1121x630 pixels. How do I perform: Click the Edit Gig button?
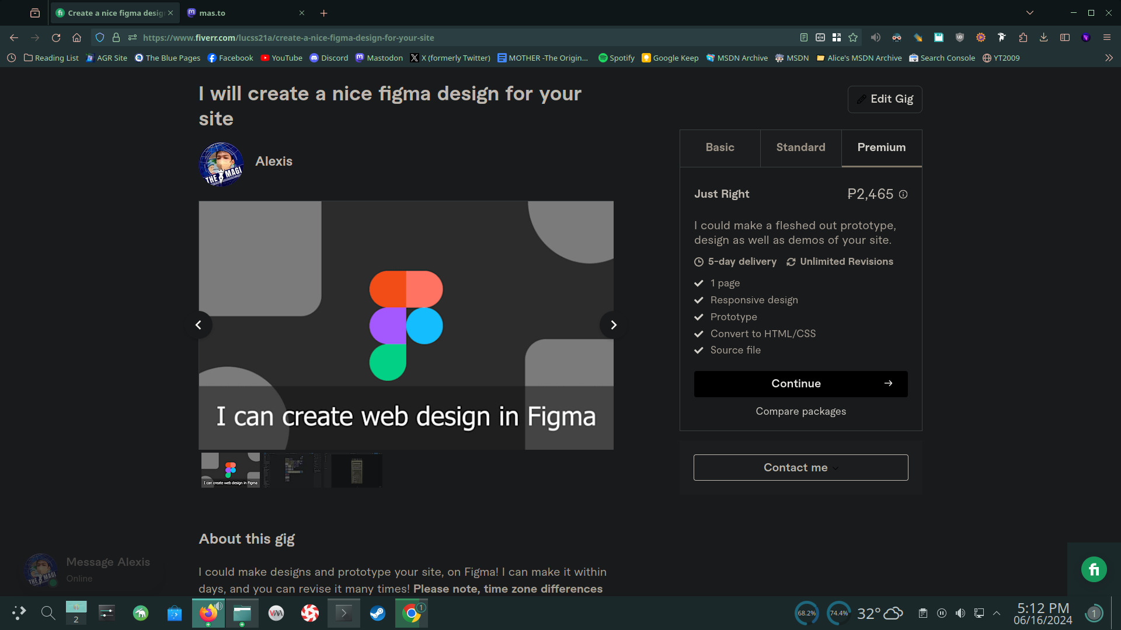click(x=885, y=99)
